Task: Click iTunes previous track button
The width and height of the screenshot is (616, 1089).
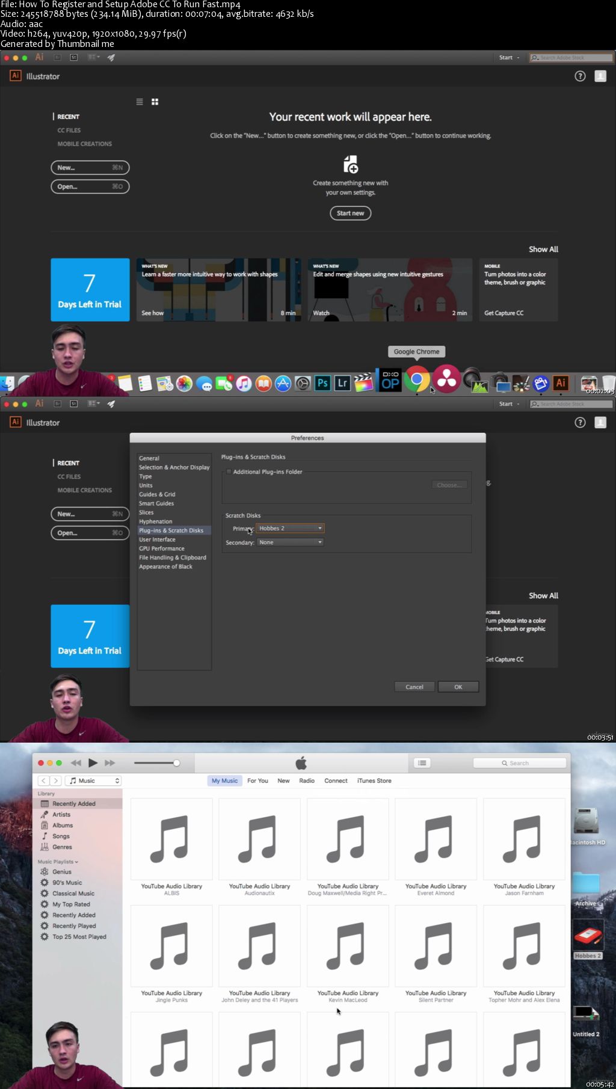Action: pyautogui.click(x=76, y=762)
